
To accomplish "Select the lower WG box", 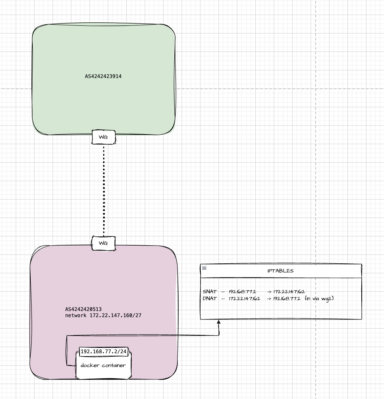I will tap(104, 243).
